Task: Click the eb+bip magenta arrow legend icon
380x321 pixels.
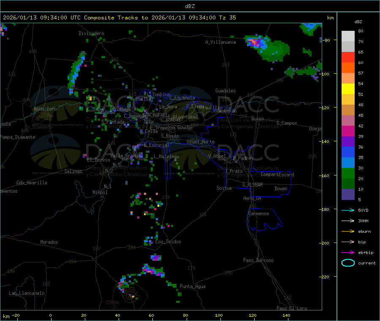Action: pos(348,253)
